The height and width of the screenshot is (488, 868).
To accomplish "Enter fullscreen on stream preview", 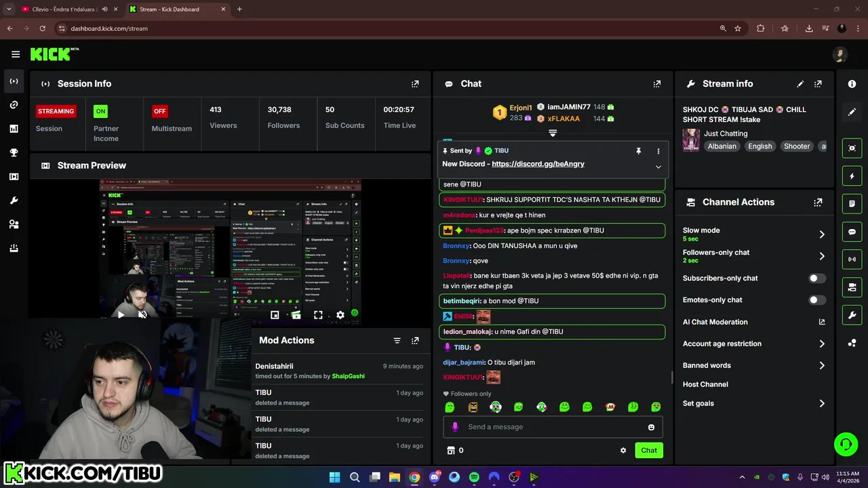I will [x=318, y=314].
